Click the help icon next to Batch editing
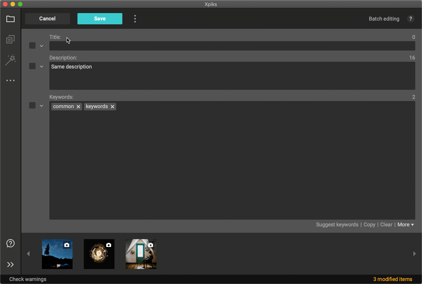The height and width of the screenshot is (284, 422). point(410,19)
